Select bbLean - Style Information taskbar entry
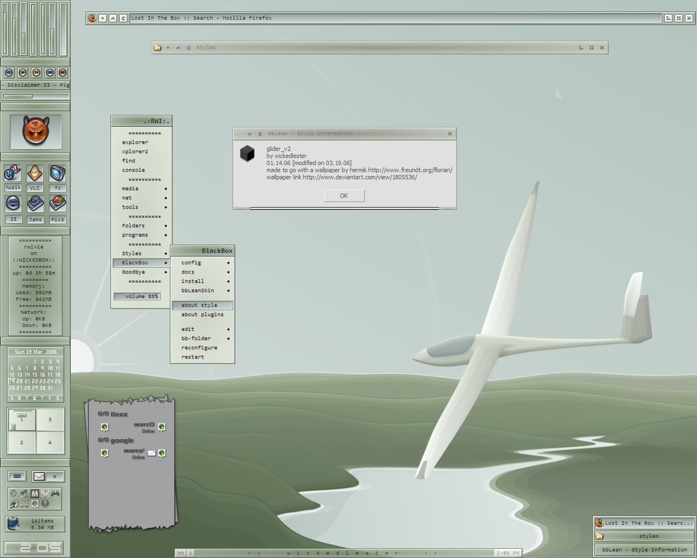697x558 pixels. (x=645, y=550)
